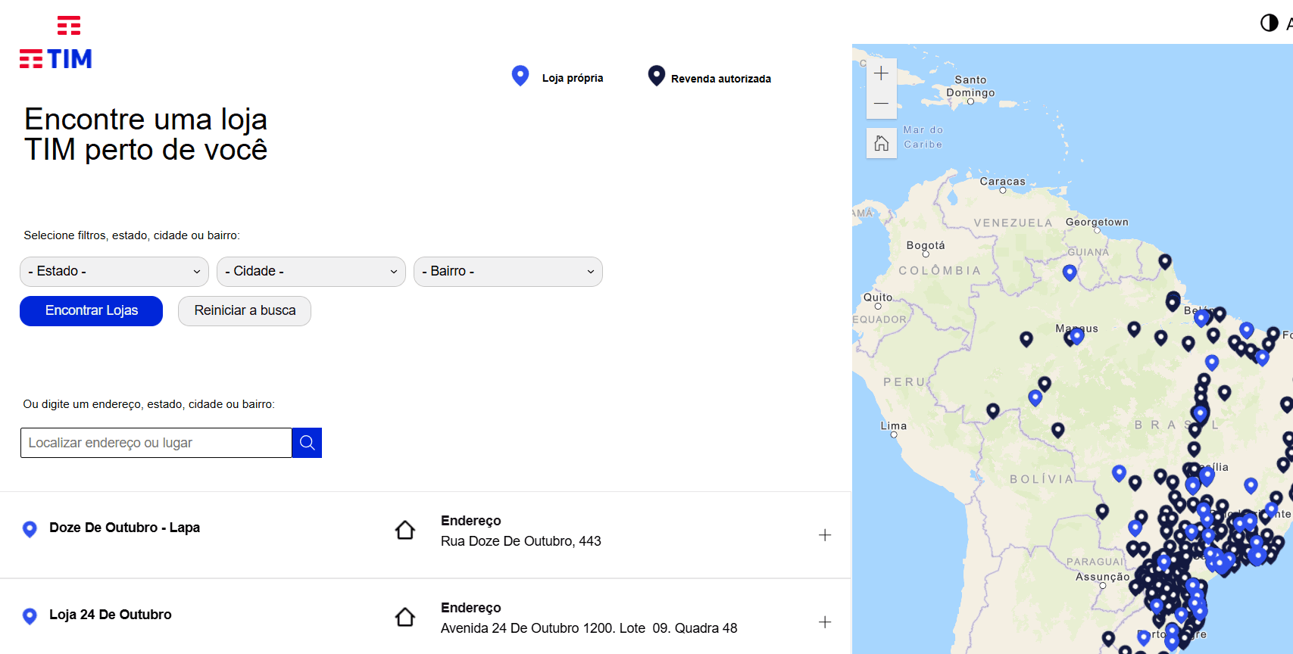Click house icon beside Avenida 24 De Outubro
Image resolution: width=1293 pixels, height=654 pixels.
[405, 617]
